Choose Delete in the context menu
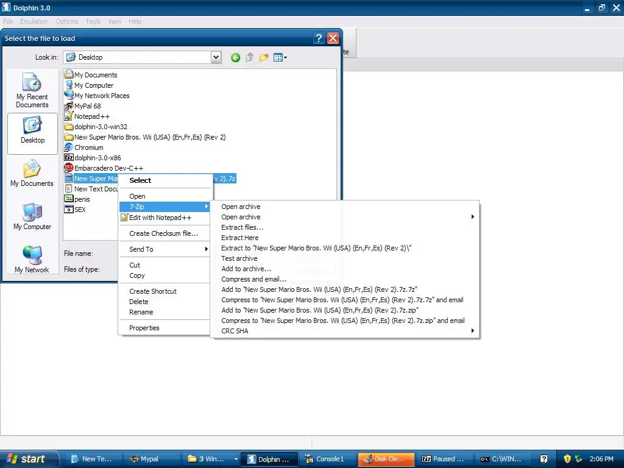The image size is (624, 468). [165, 302]
